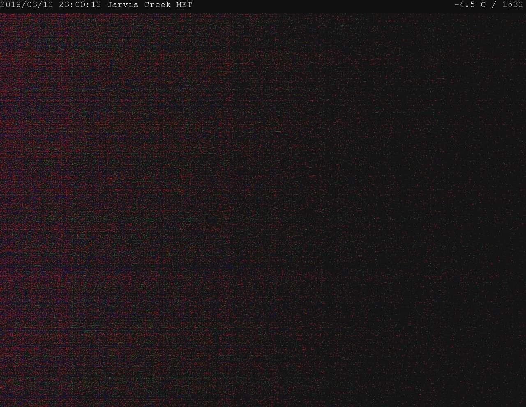The height and width of the screenshot is (407, 526).
Task: Click the seconds 12 in the timestamp
Action: coord(96,5)
